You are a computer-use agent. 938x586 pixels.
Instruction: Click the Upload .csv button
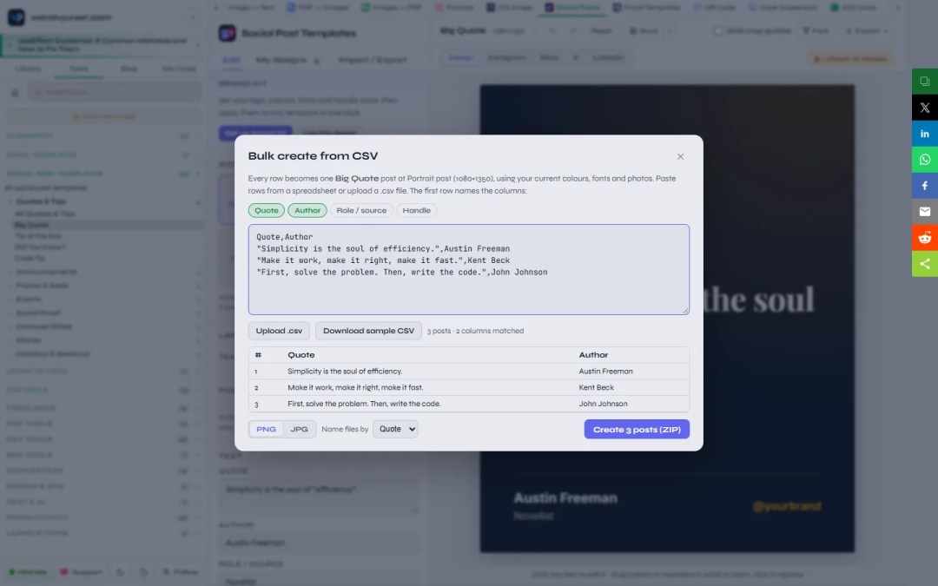pos(280,331)
